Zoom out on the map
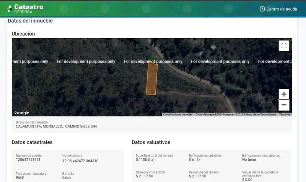Image resolution: width=306 pixels, height=182 pixels. [x=284, y=105]
